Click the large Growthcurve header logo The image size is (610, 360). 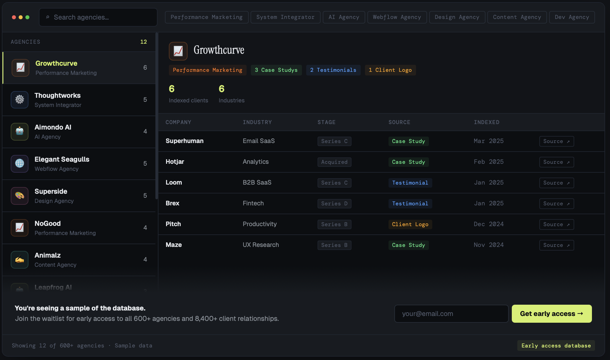(178, 51)
